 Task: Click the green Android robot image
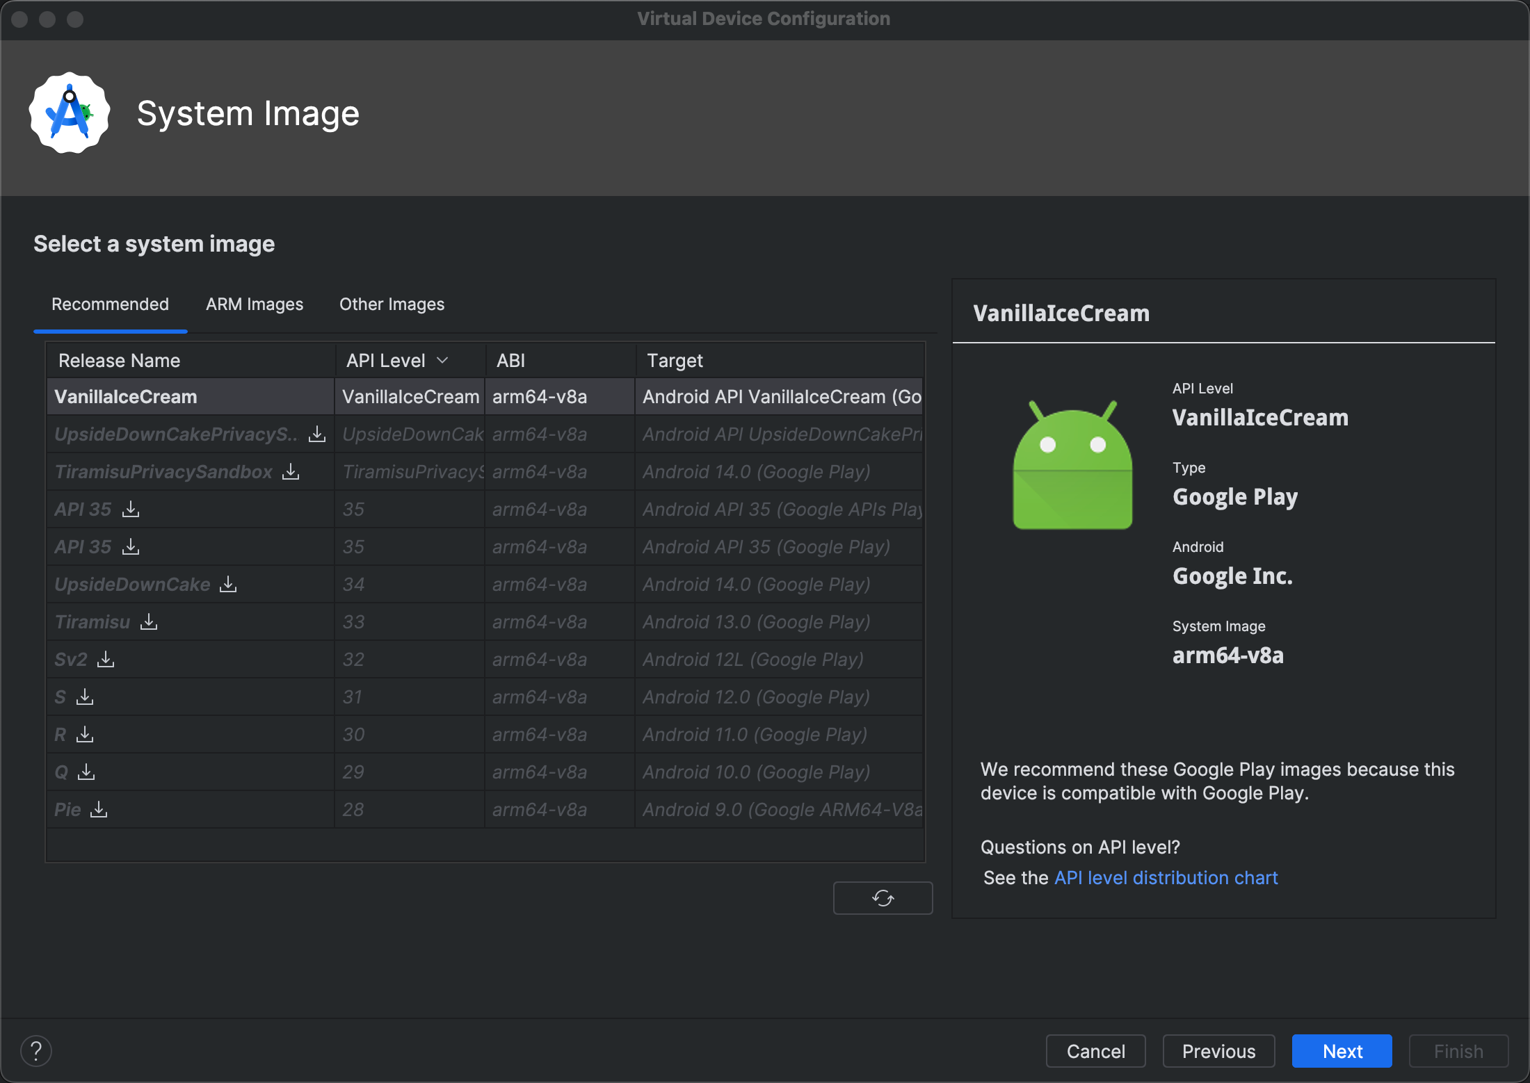click(1072, 464)
